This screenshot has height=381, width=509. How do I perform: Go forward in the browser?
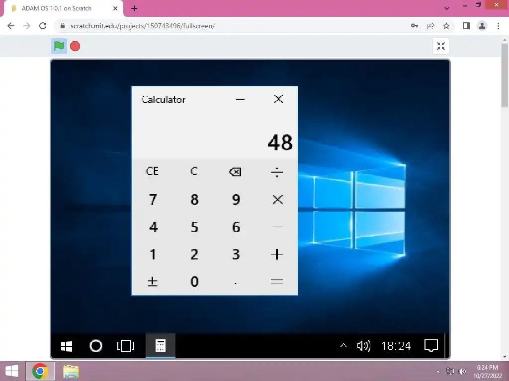[27, 26]
